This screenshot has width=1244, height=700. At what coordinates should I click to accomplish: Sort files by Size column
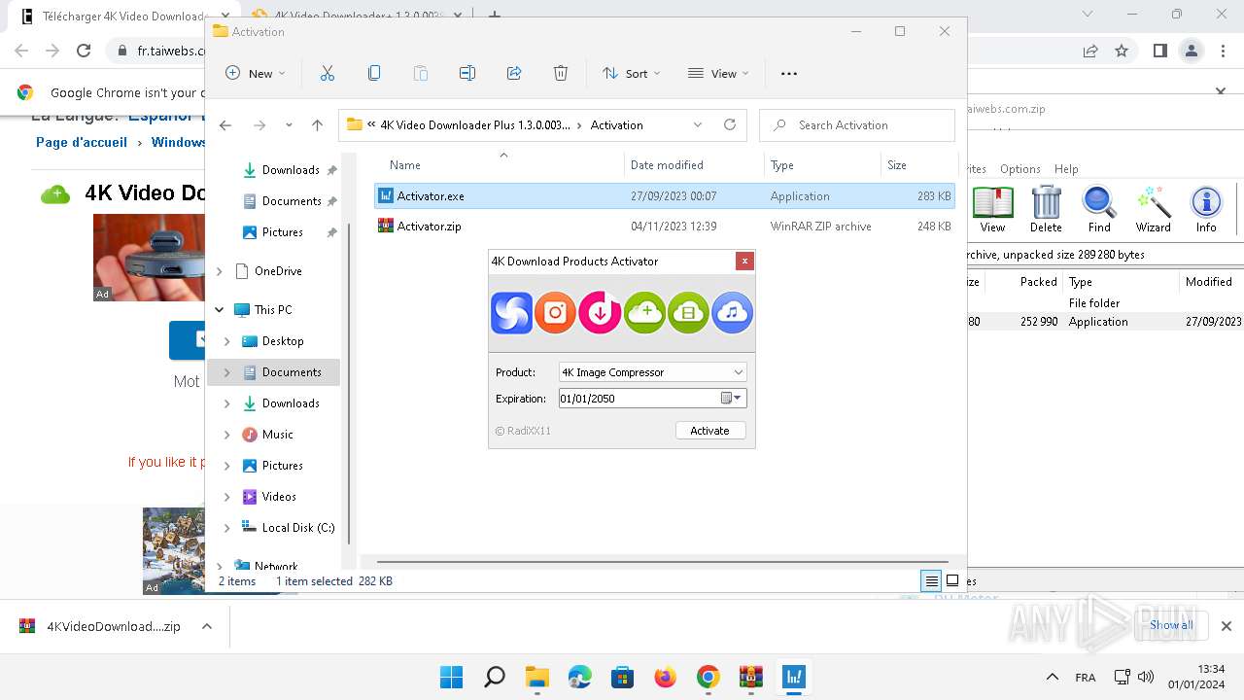pyautogui.click(x=897, y=165)
